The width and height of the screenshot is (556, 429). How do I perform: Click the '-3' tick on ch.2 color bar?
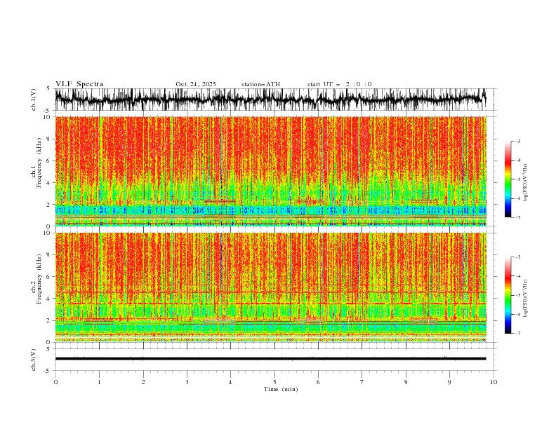pyautogui.click(x=517, y=257)
